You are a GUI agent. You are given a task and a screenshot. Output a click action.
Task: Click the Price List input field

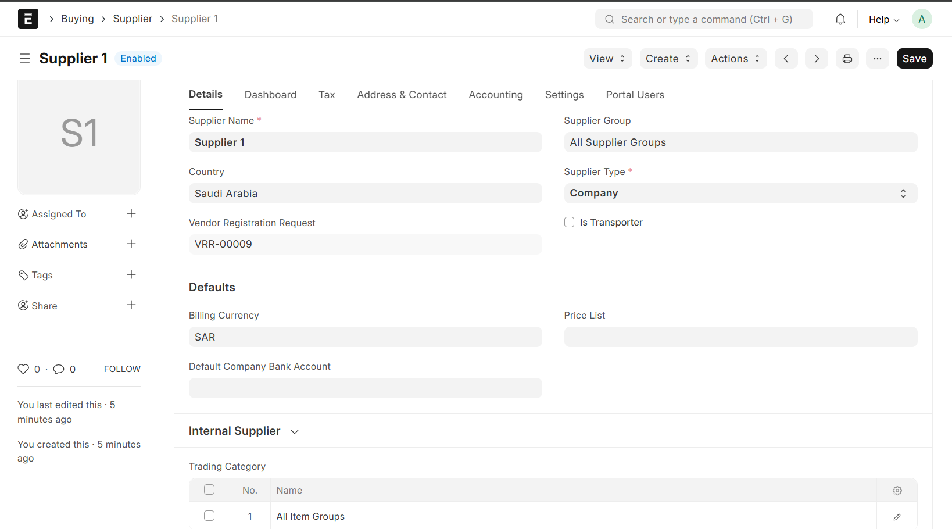pos(740,337)
